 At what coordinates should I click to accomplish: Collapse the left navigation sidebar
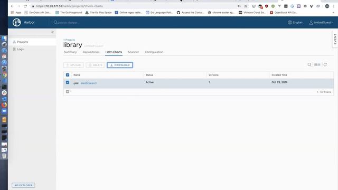click(x=52, y=32)
